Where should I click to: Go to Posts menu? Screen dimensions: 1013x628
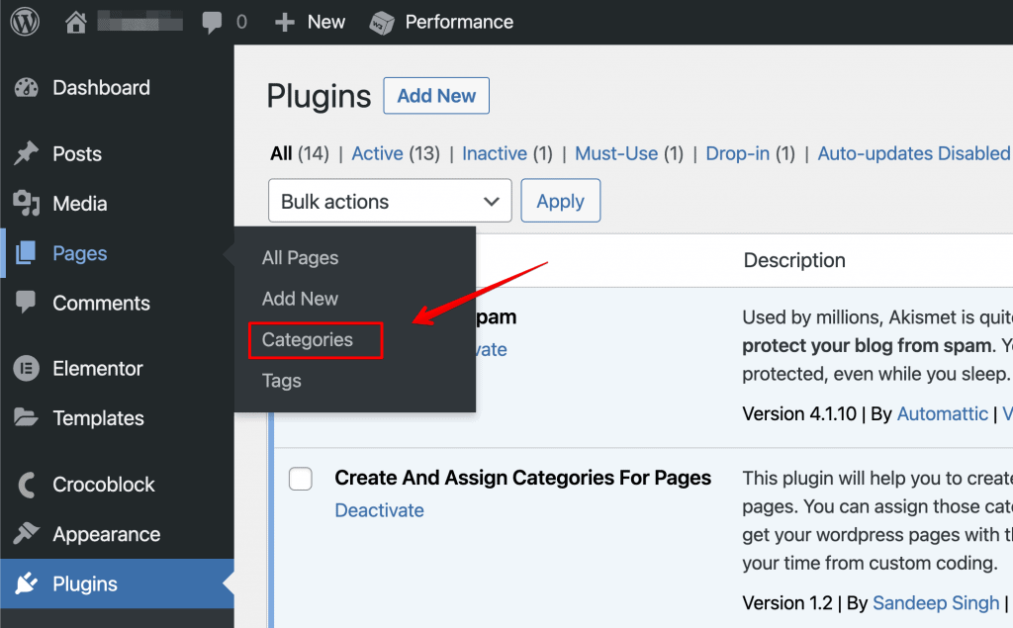click(x=77, y=153)
